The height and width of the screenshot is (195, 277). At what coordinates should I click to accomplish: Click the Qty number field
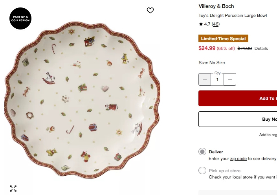click(217, 79)
